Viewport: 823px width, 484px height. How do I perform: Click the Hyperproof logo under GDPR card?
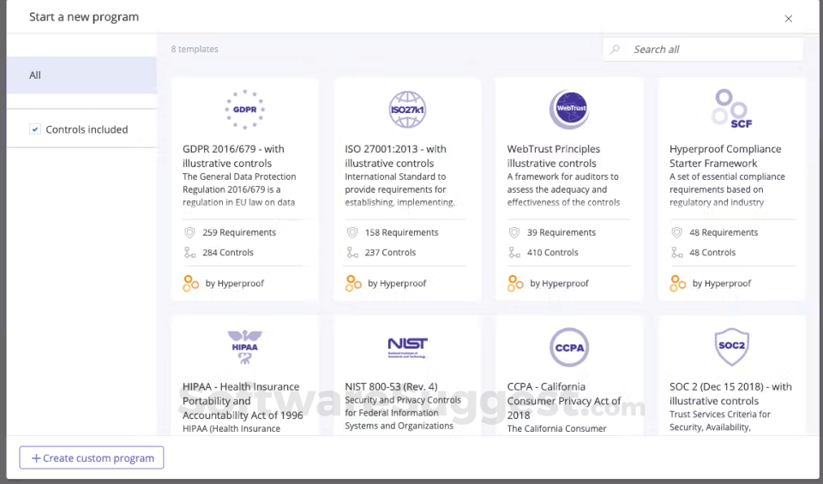[190, 284]
